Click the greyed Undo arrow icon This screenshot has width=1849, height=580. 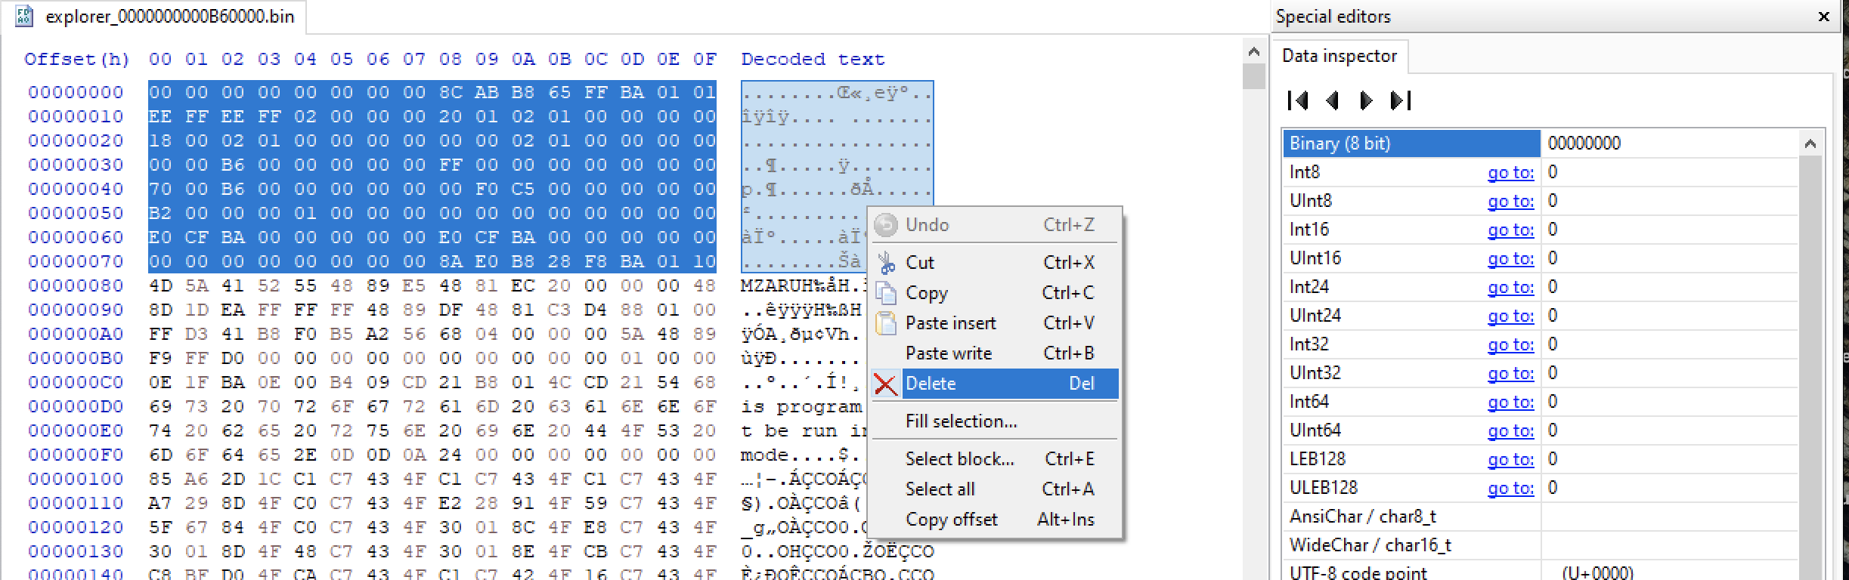[x=886, y=224]
